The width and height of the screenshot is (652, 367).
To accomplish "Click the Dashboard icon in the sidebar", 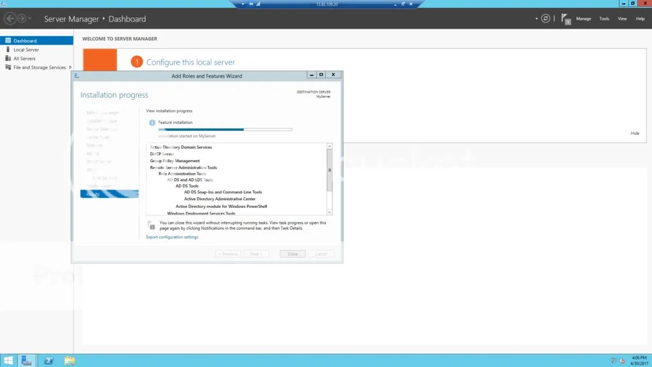I will [x=8, y=41].
